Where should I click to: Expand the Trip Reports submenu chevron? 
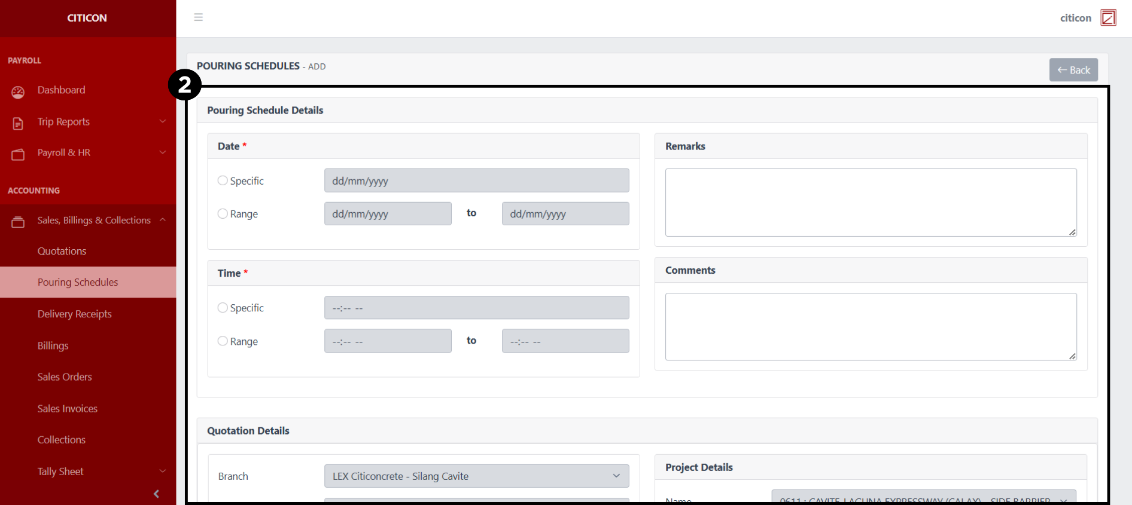tap(163, 121)
